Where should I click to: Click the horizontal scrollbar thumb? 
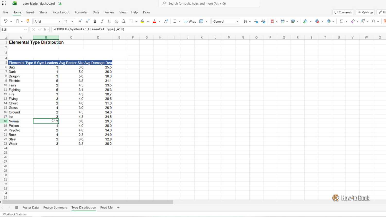coord(88,202)
